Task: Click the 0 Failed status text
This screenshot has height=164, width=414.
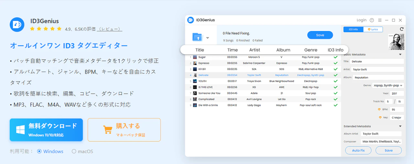Action: click(257, 41)
